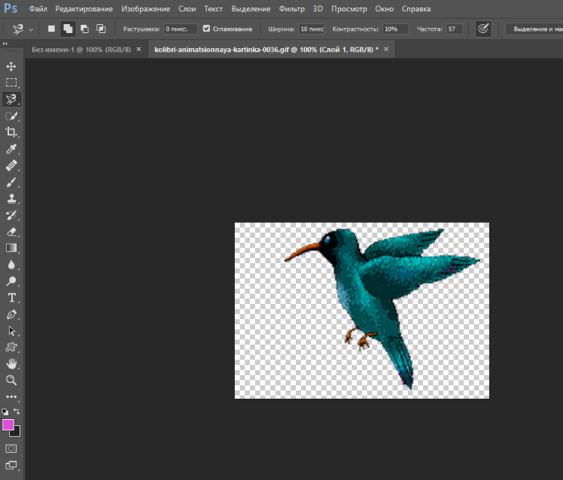The image size is (563, 480).
Task: Click the Растушевка feather input field
Action: (x=180, y=28)
